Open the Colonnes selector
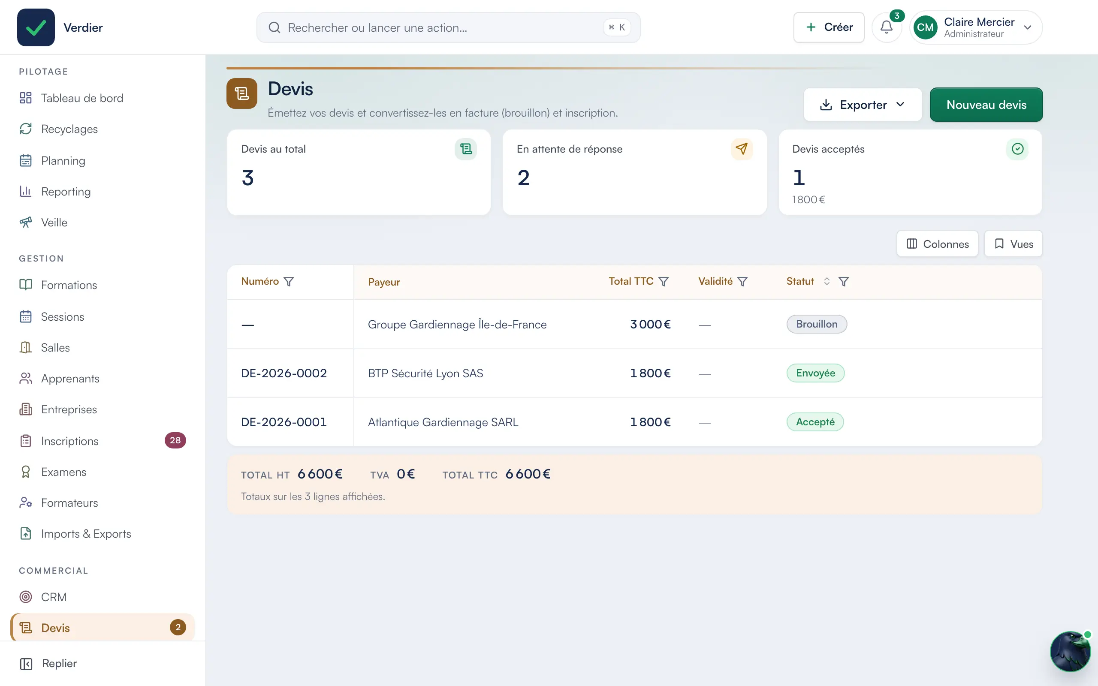This screenshot has height=686, width=1098. [938, 244]
